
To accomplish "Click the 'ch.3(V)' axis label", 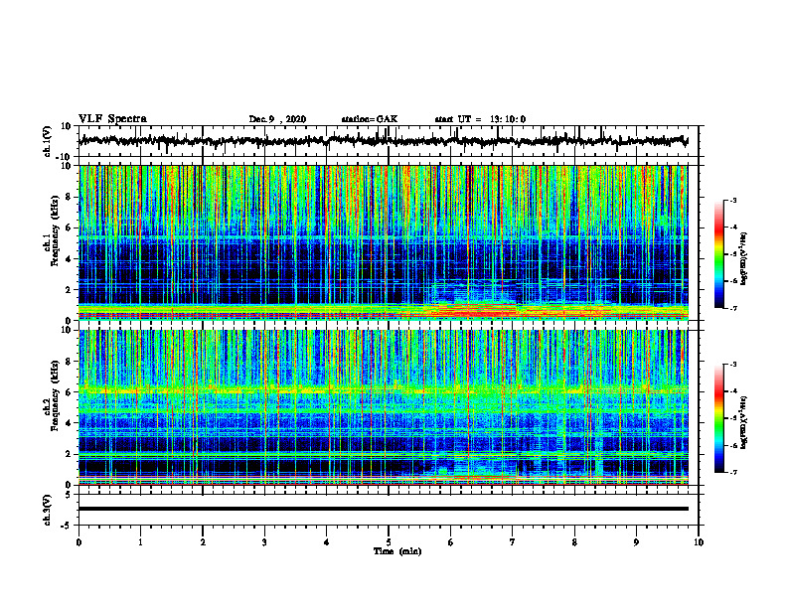I will [48, 510].
